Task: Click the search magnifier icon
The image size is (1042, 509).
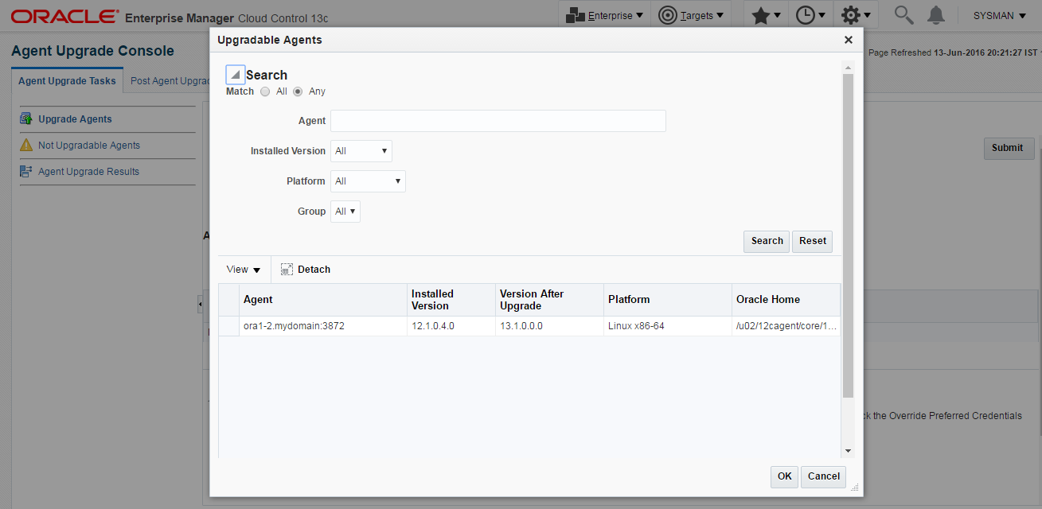Action: coord(903,15)
